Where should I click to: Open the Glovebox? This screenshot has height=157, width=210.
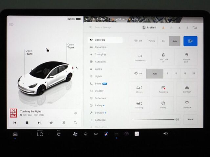187,105
